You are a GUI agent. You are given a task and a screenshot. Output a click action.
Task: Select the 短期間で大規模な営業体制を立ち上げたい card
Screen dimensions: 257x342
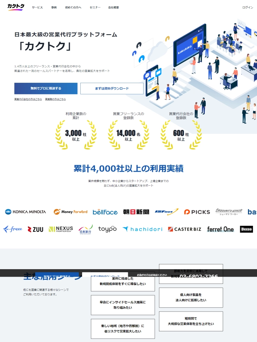click(x=191, y=321)
